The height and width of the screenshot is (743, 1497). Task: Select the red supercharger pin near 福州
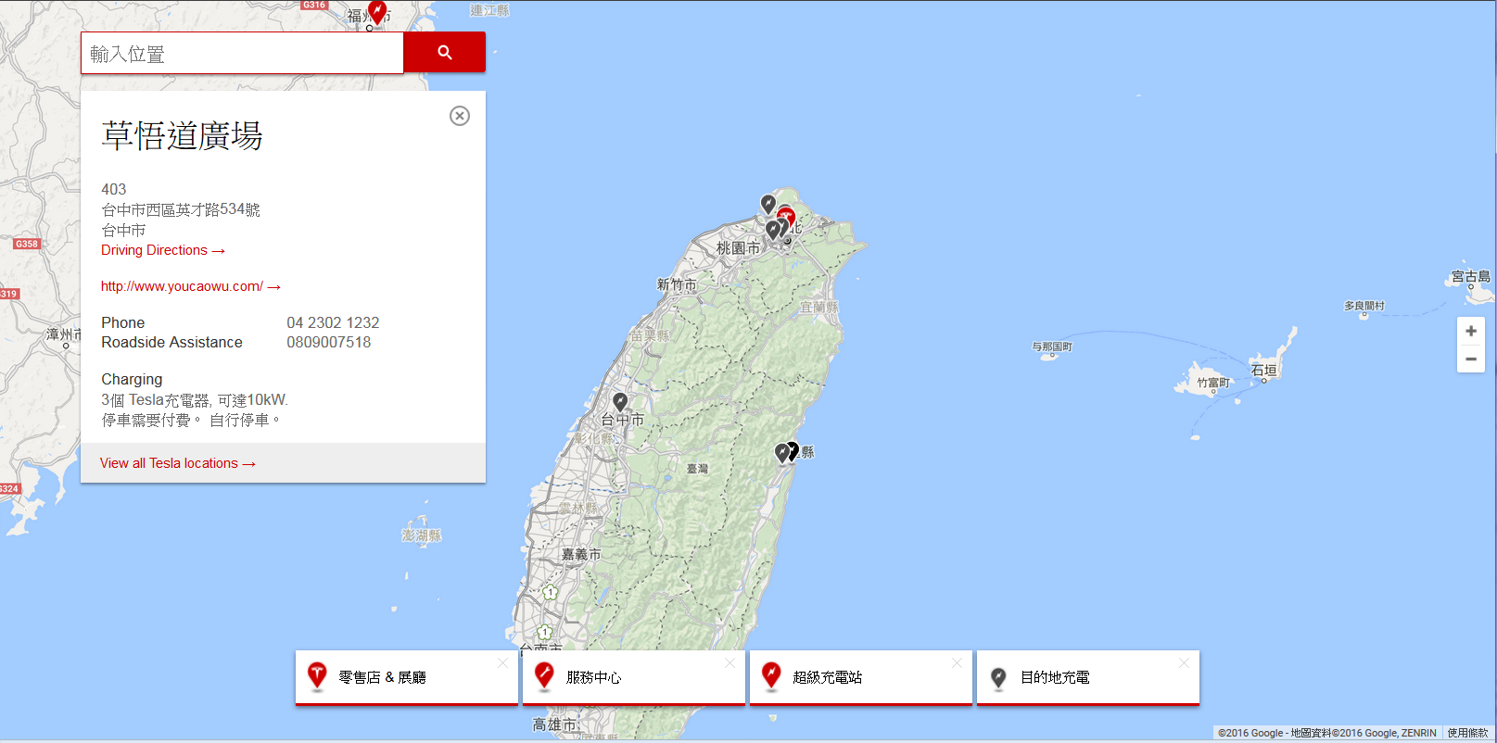click(376, 12)
